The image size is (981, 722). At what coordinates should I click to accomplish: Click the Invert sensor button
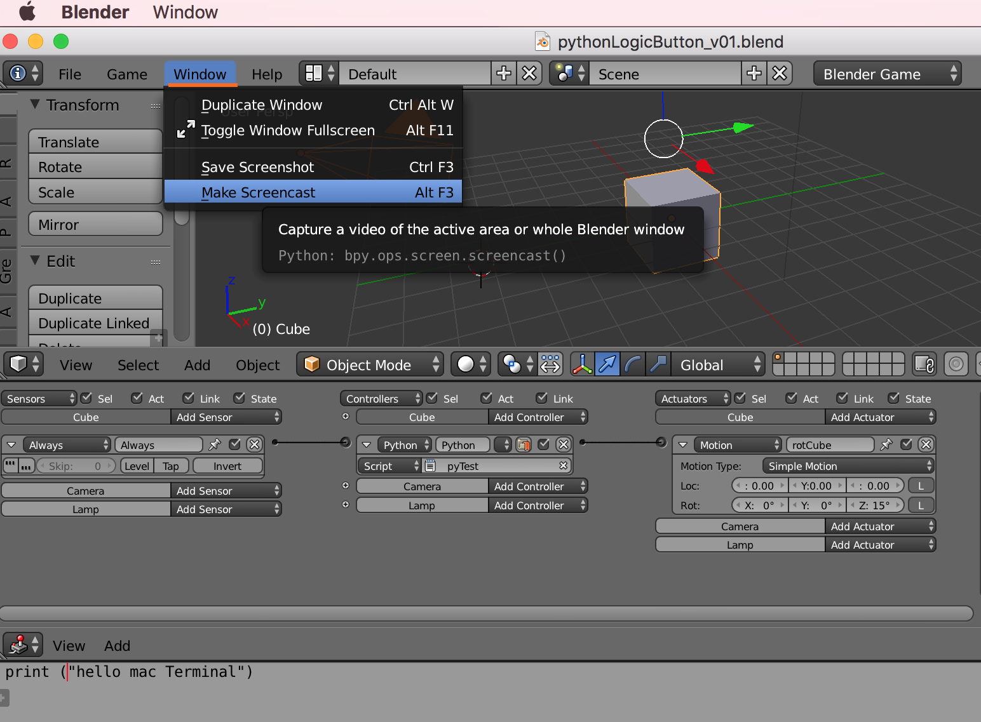click(227, 465)
